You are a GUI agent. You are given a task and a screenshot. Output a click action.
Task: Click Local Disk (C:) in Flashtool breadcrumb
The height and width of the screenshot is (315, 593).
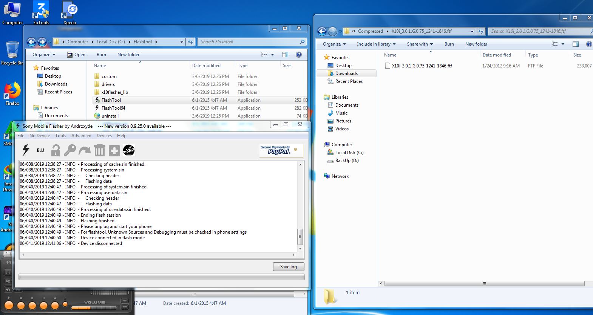(111, 42)
